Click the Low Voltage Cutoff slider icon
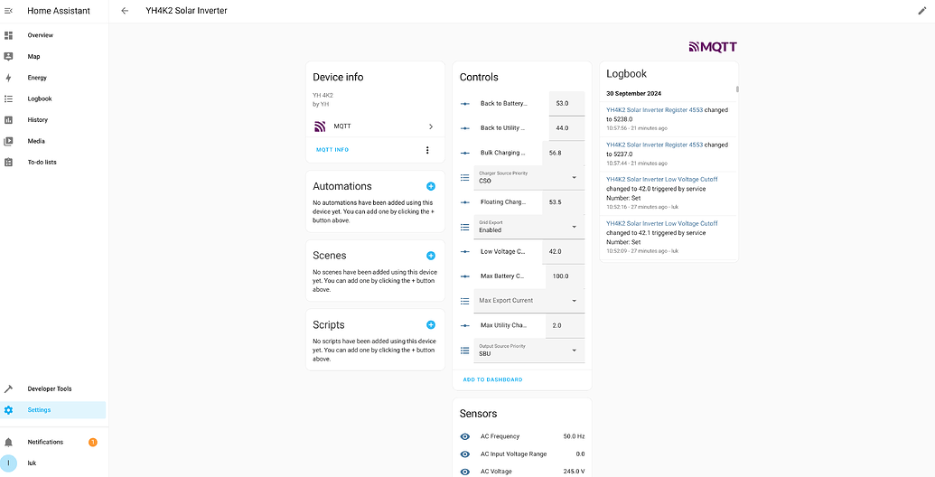Viewport: 935px width, 477px height. [465, 251]
